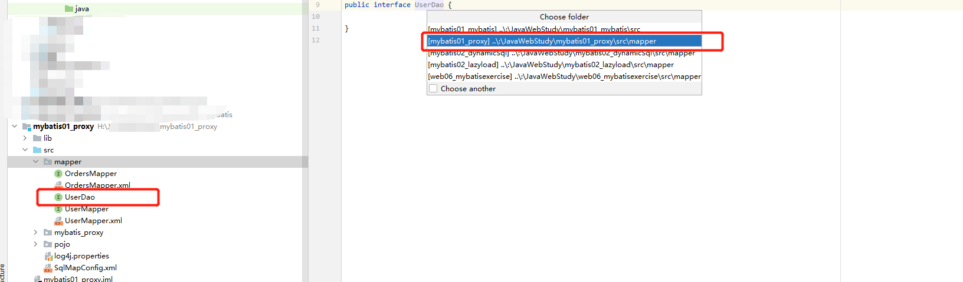Open SqlMapConfig.xml file
This screenshot has width=963, height=282.
[x=86, y=268]
